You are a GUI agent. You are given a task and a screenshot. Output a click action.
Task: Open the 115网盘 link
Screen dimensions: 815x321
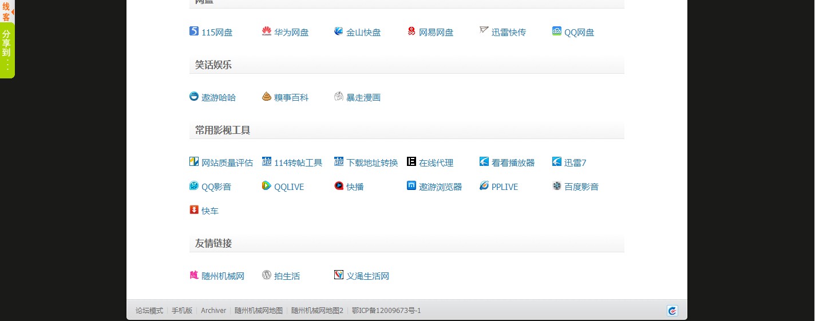(x=217, y=33)
